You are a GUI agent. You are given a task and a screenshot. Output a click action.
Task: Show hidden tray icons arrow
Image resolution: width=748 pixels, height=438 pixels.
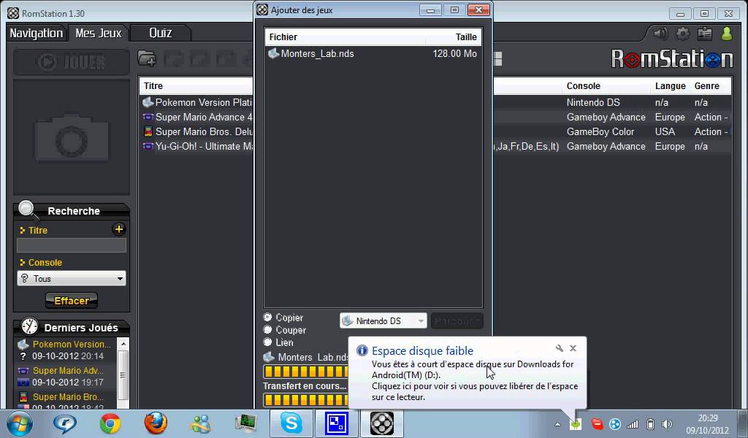click(x=557, y=423)
